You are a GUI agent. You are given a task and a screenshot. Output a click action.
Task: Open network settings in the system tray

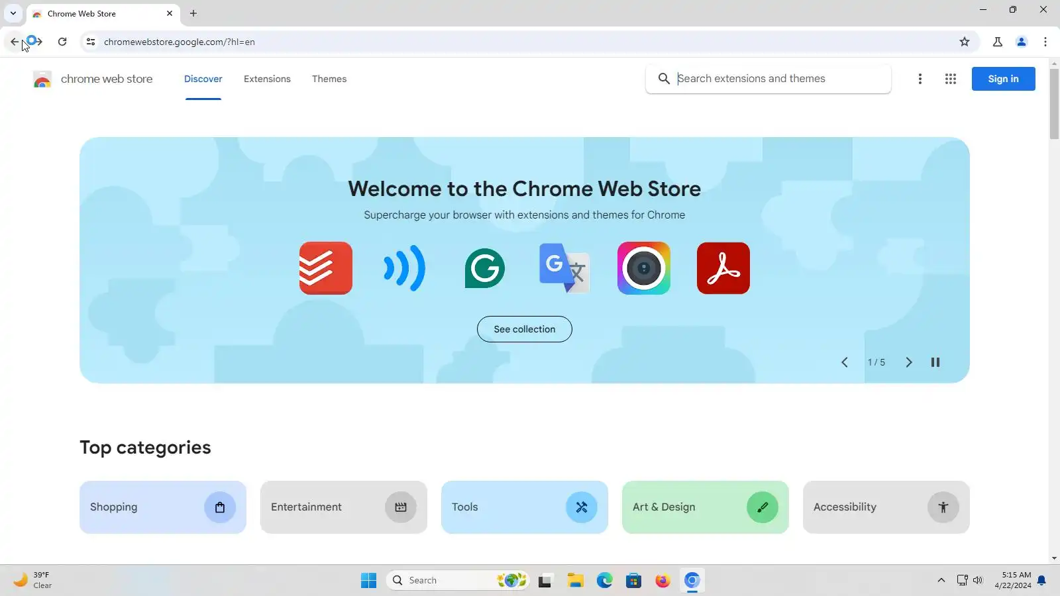(963, 581)
